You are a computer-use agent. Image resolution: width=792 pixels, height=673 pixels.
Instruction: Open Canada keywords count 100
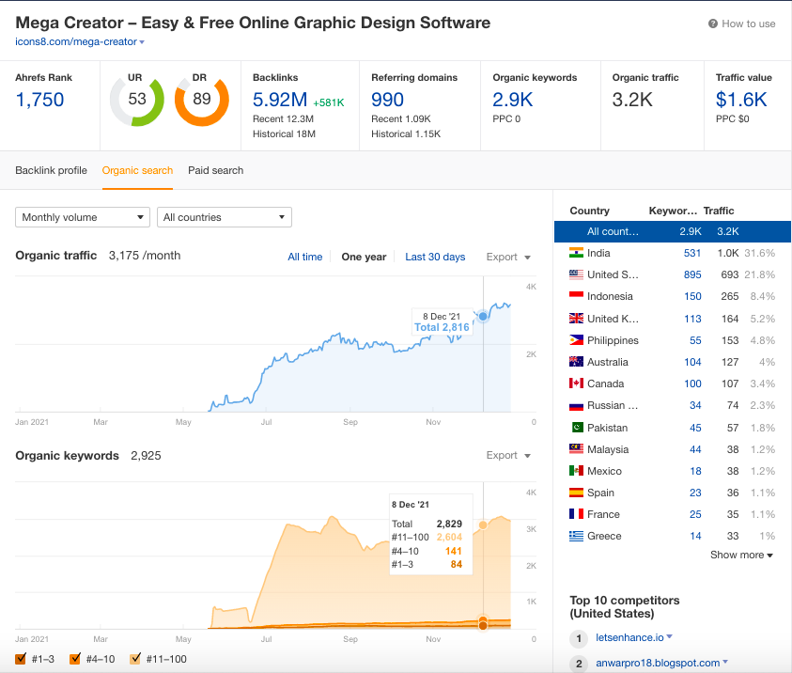coord(692,384)
